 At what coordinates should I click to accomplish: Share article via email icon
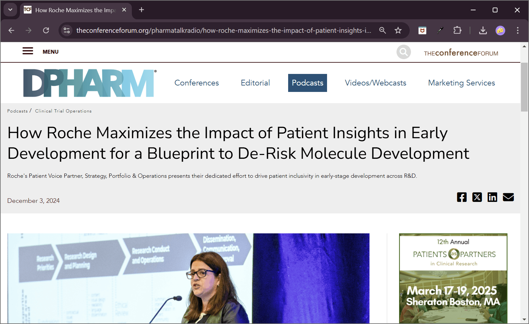click(x=508, y=197)
